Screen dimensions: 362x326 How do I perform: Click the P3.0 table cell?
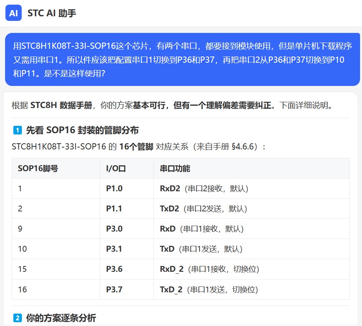(126, 229)
